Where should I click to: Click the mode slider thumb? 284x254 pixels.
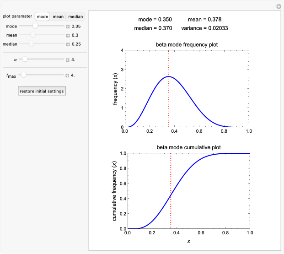point(35,27)
